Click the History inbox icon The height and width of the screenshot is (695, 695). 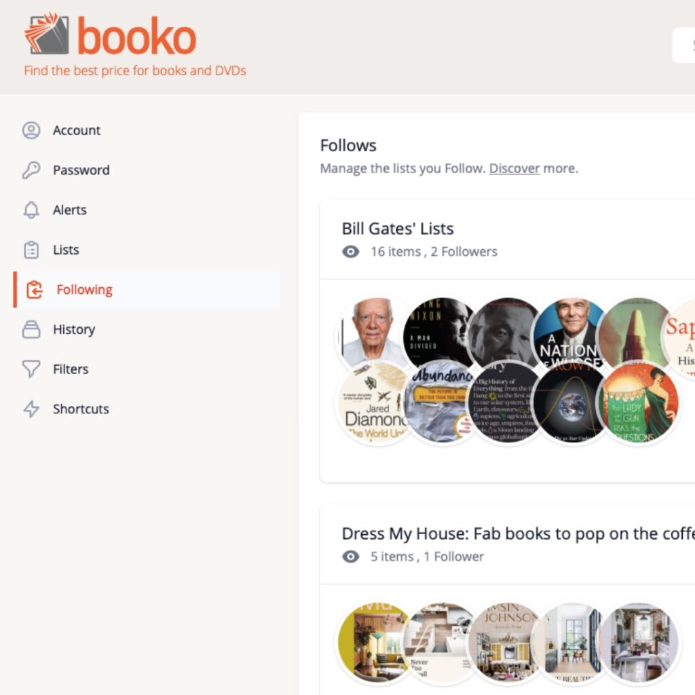pyautogui.click(x=31, y=329)
